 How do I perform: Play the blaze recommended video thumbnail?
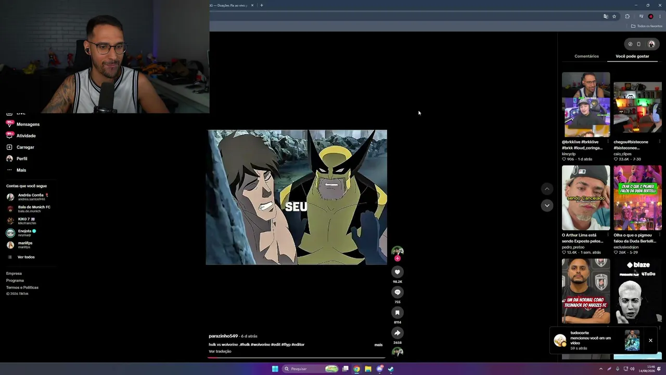coord(637,291)
